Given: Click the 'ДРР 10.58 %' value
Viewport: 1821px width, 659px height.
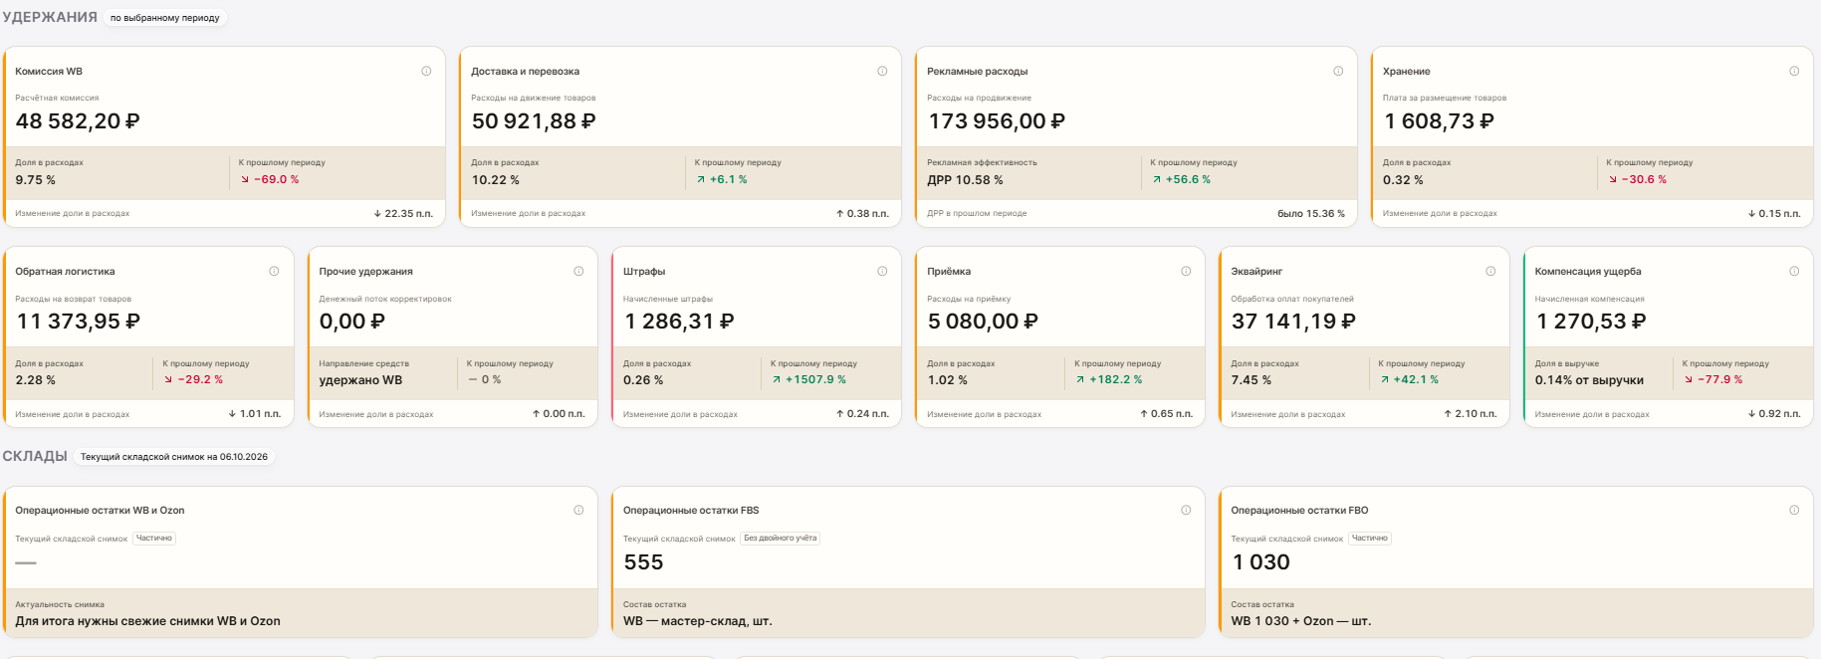Looking at the screenshot, I should pos(965,180).
